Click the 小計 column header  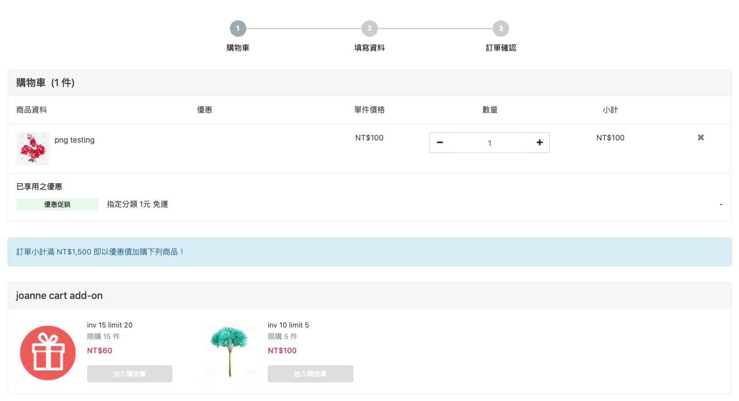[611, 110]
